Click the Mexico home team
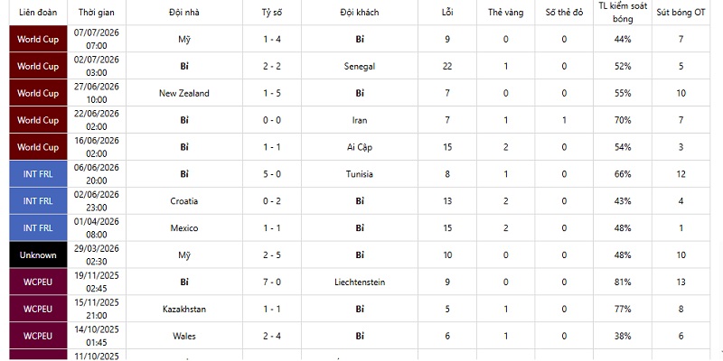 pyautogui.click(x=184, y=228)
